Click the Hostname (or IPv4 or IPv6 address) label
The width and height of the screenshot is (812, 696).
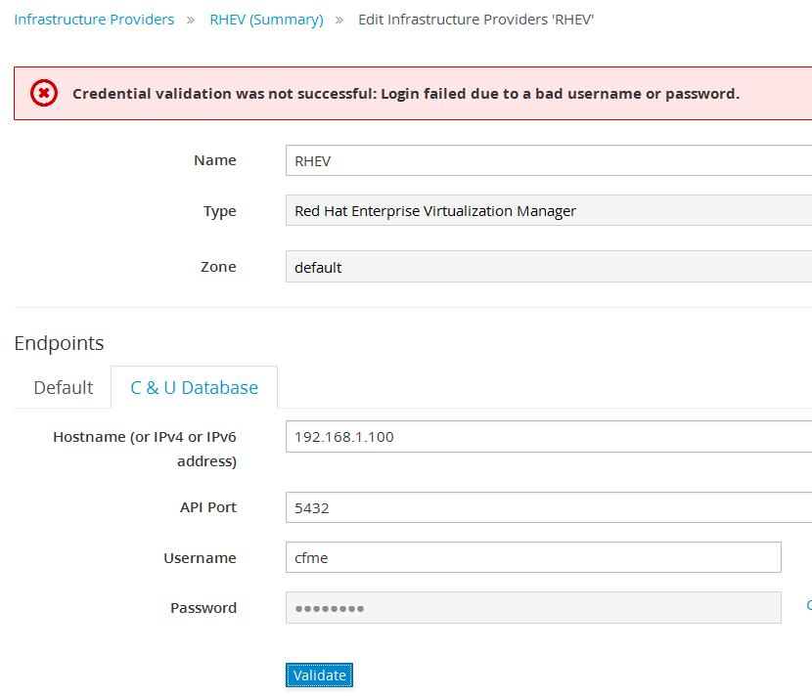click(x=145, y=449)
